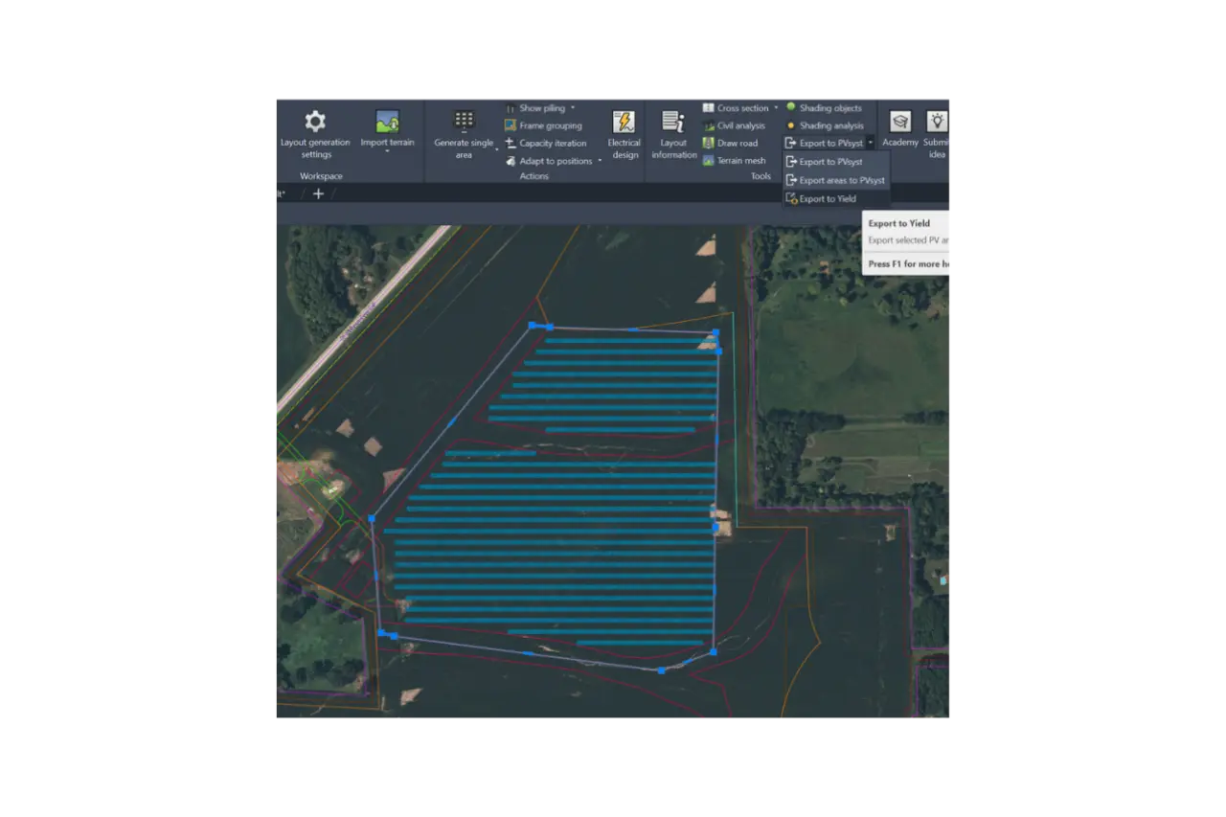The height and width of the screenshot is (817, 1226).
Task: Open the Academy icon
Action: [900, 122]
